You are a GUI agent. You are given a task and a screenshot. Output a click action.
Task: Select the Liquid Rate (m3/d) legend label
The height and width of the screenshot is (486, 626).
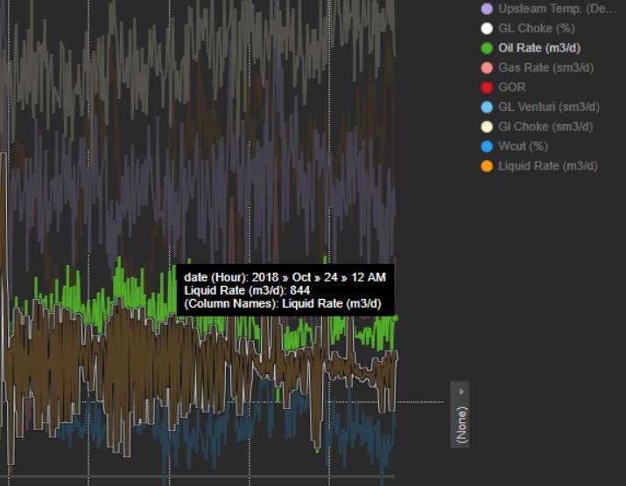(x=547, y=166)
